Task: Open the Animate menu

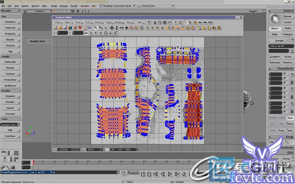Action: [63, 6]
